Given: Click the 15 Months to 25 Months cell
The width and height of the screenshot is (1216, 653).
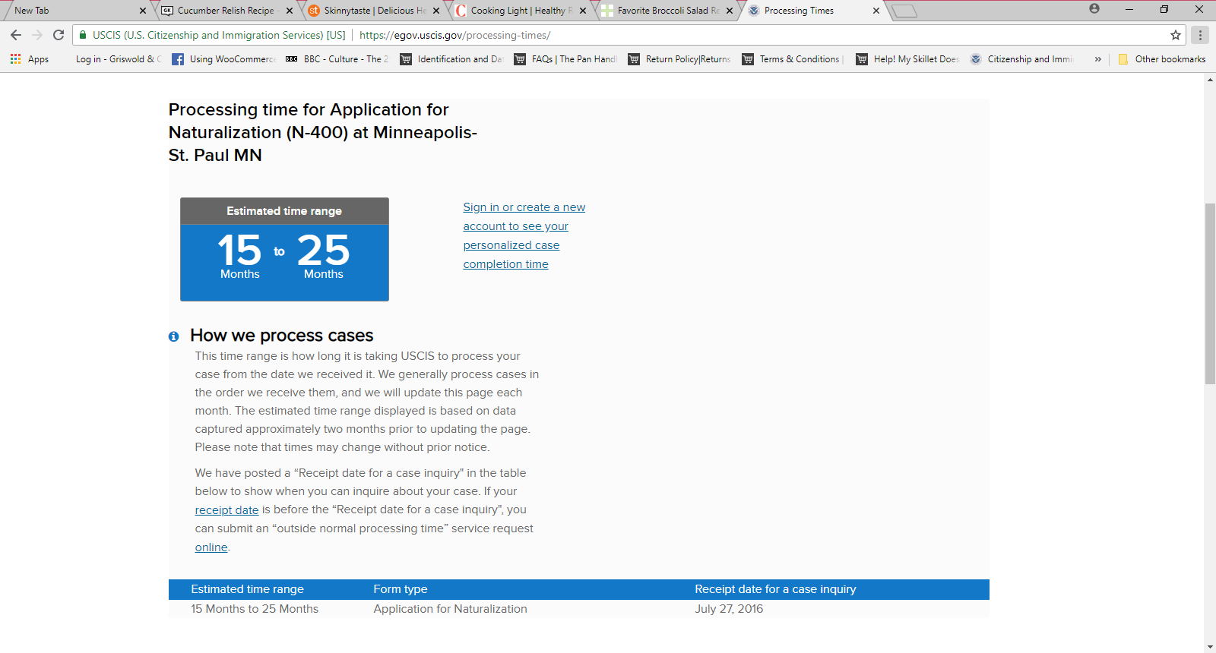Looking at the screenshot, I should pyautogui.click(x=255, y=609).
